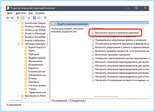Viewport: 155px width, 112px height.
Task: Click the Состояние column header
Action: click(98, 28)
